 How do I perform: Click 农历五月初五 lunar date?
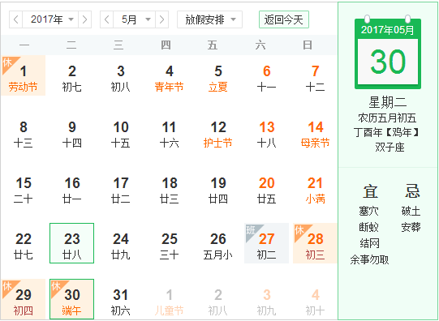click(388, 118)
